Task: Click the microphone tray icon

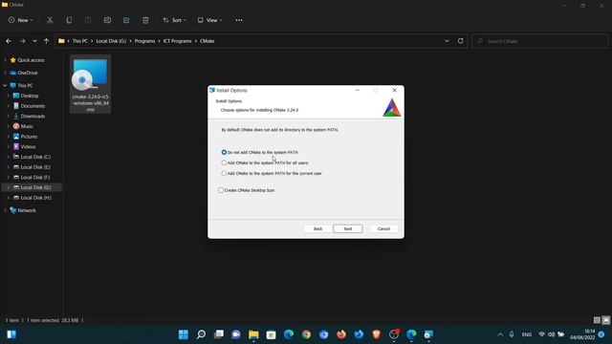Action: point(512,334)
